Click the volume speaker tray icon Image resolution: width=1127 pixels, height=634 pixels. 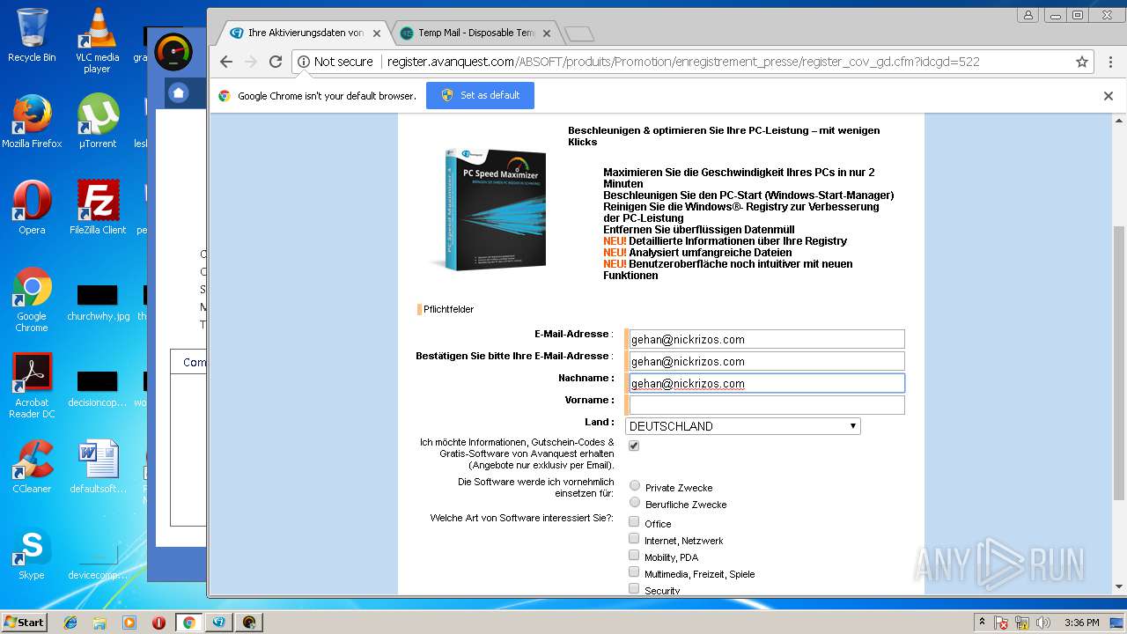coord(1043,623)
